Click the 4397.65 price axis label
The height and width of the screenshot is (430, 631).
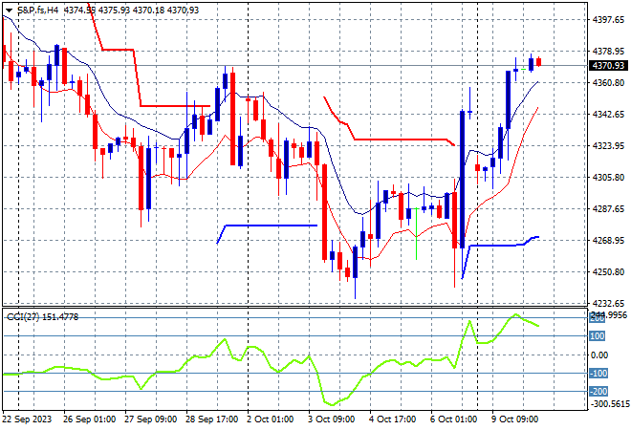tap(608, 20)
